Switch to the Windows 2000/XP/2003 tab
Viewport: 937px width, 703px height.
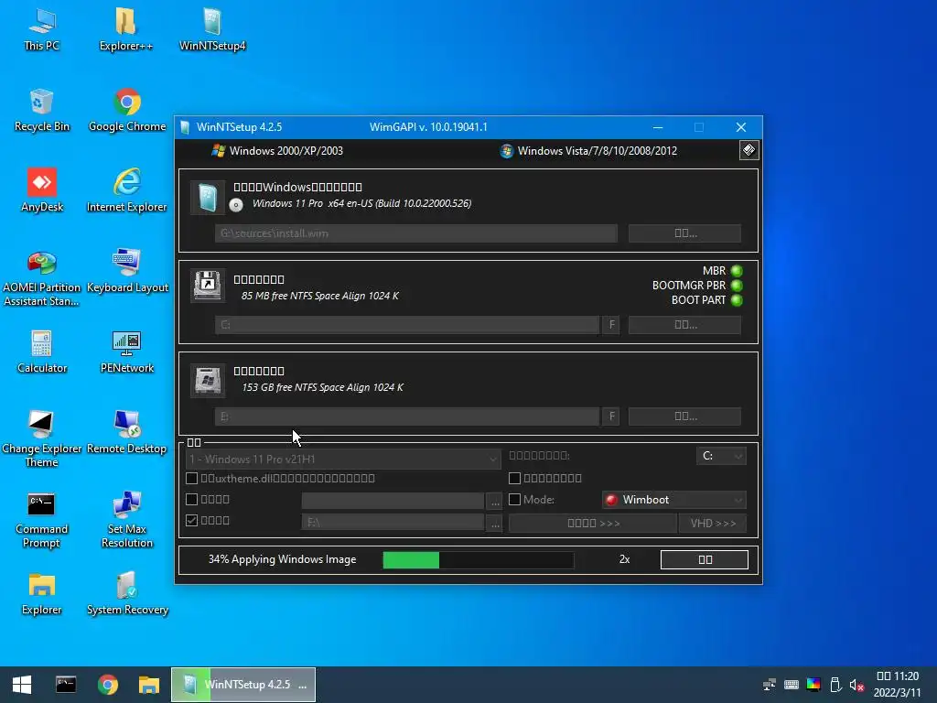(x=277, y=151)
